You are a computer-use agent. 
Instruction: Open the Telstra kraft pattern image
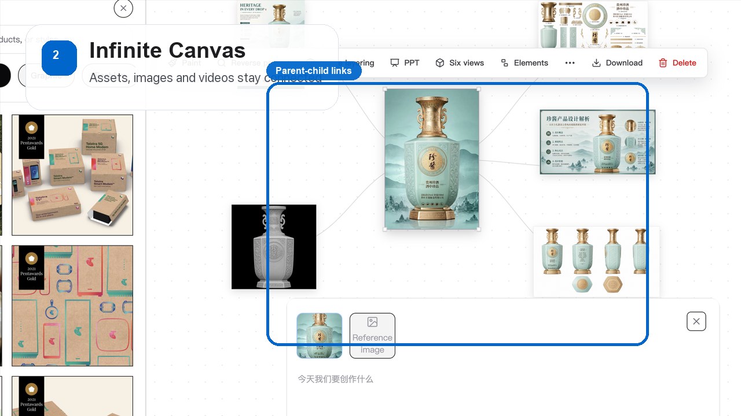coord(72,306)
